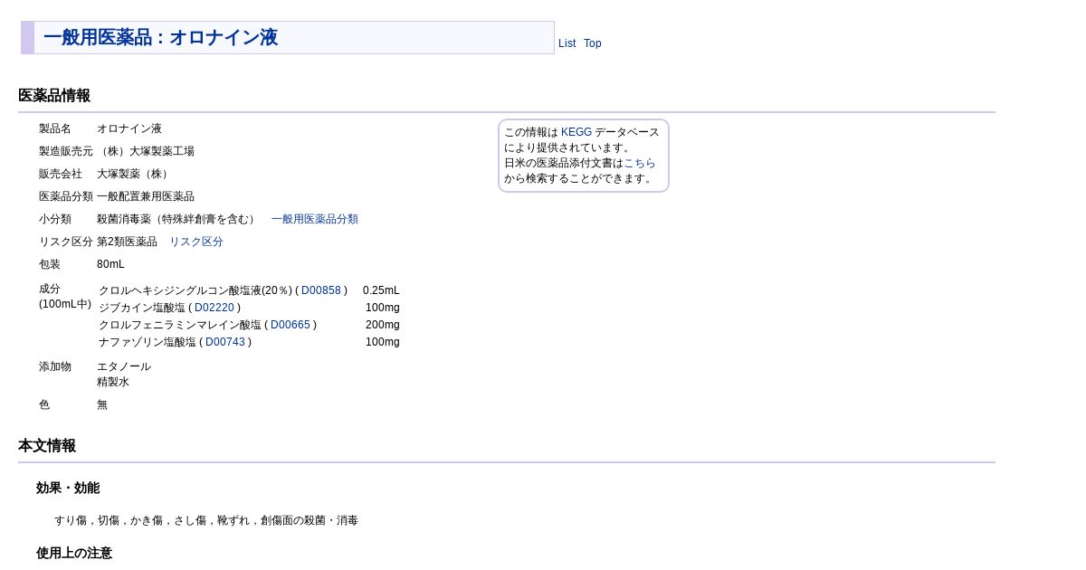Go to the Top link
This screenshot has width=1086, height=570.
592,43
